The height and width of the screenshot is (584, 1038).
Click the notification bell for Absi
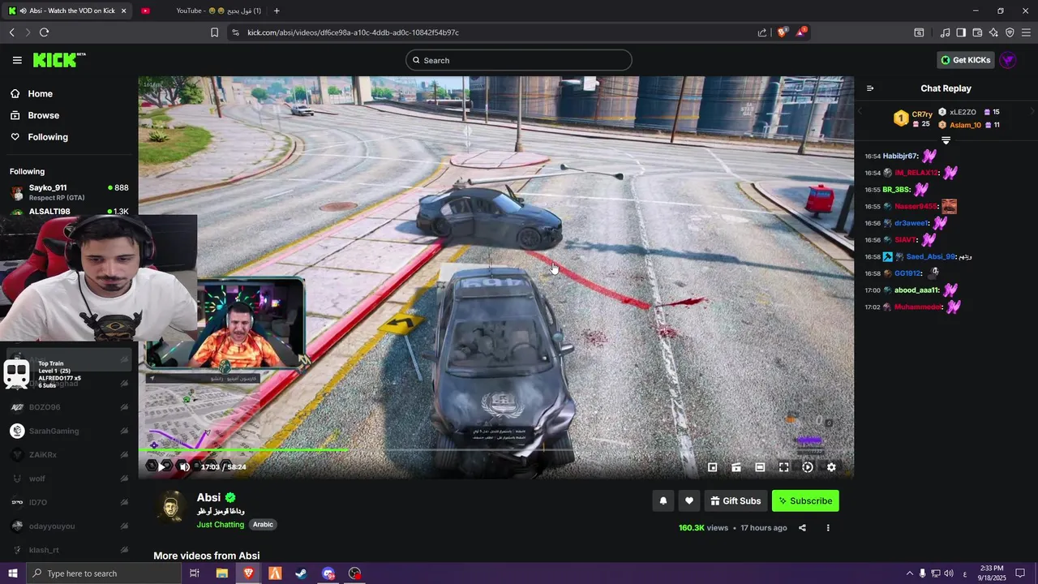[x=663, y=501]
